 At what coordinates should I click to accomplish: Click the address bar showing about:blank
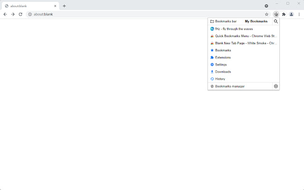pyautogui.click(x=142, y=14)
